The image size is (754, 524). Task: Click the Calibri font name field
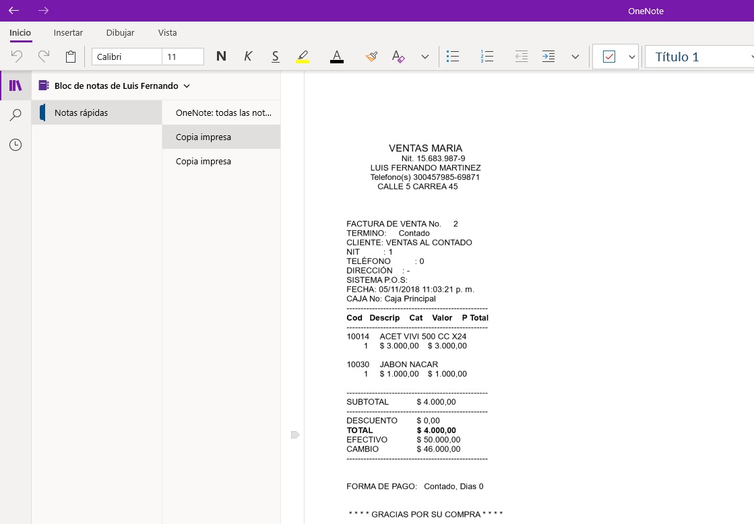127,57
